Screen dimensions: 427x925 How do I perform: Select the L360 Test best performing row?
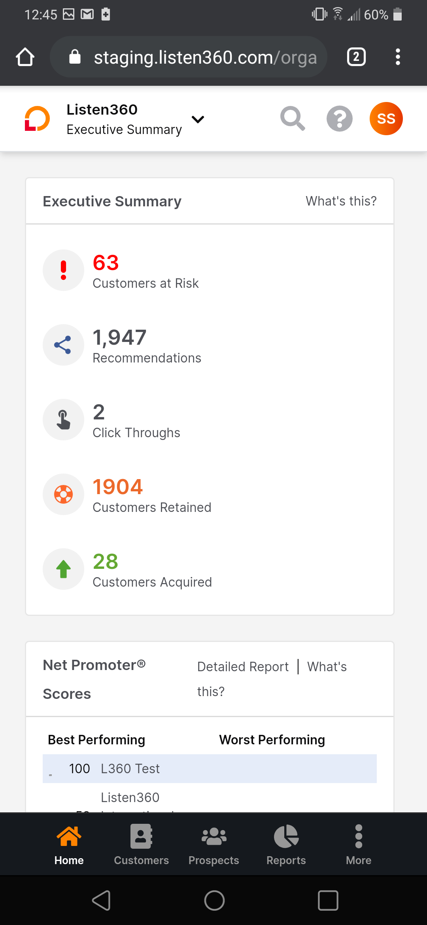click(x=210, y=769)
